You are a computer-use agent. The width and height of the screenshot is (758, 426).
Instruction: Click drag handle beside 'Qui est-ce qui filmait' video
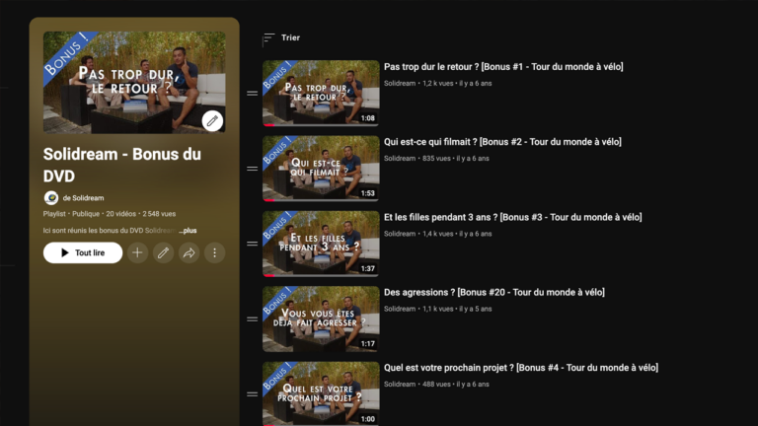click(252, 169)
